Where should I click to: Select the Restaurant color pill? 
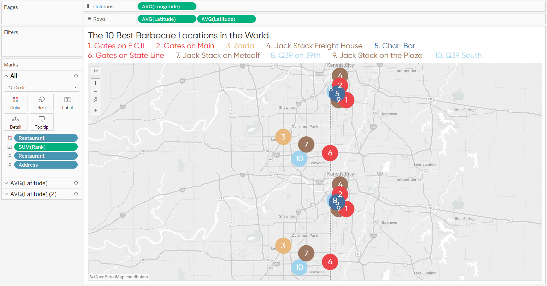[x=46, y=138]
